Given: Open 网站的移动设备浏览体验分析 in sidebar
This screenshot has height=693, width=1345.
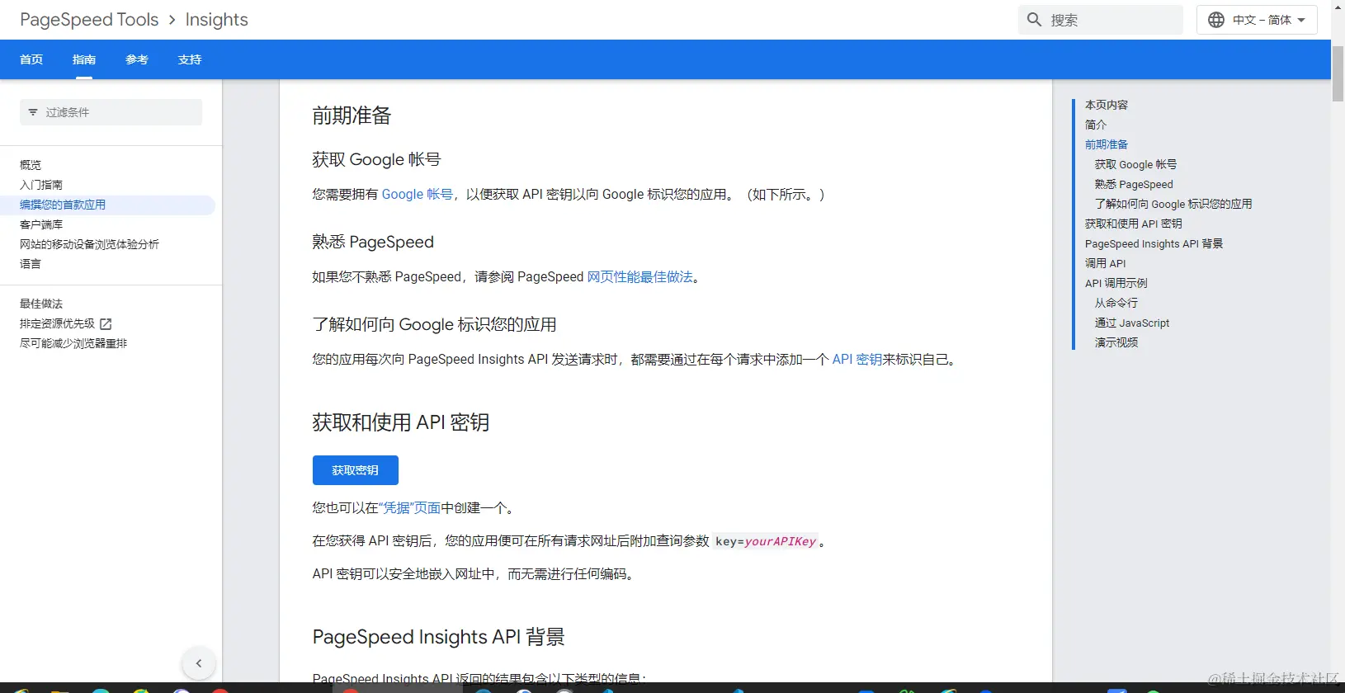Looking at the screenshot, I should coord(89,244).
